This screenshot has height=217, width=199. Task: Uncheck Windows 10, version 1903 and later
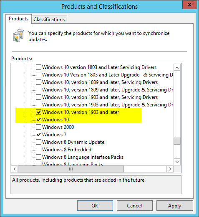(x=38, y=112)
